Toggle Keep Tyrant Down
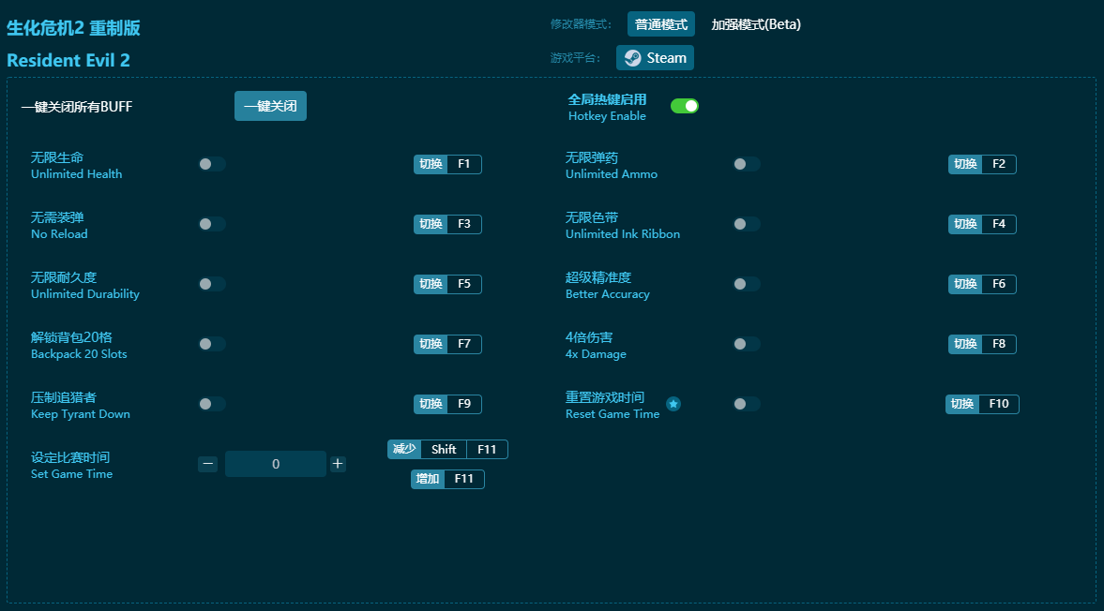Viewport: 1104px width, 611px height. click(x=212, y=404)
